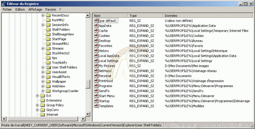Expand the User Shell Folders key
Image resolution: width=255 pixels, height=129 pixels.
43,68
